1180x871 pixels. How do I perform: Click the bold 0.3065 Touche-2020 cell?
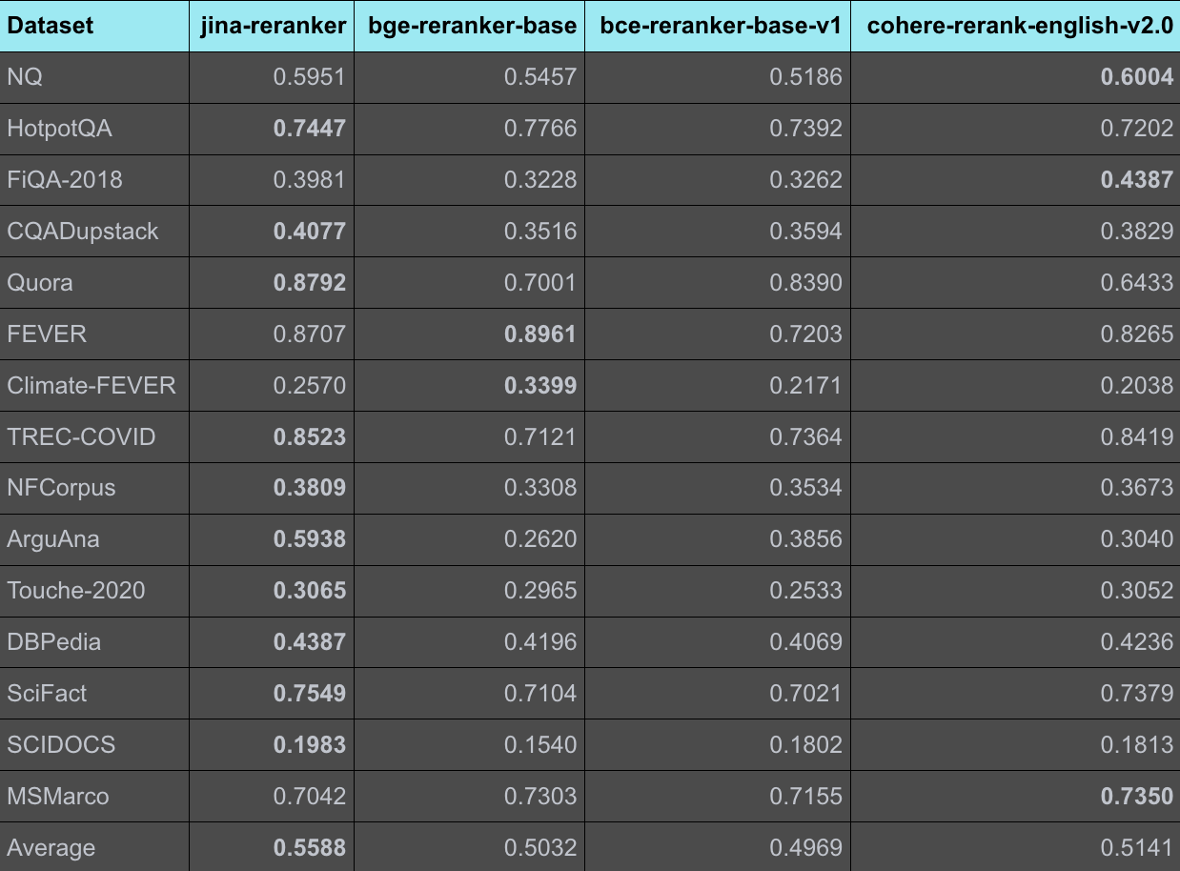pyautogui.click(x=310, y=591)
